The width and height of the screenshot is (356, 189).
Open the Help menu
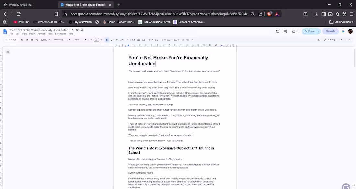(71, 34)
